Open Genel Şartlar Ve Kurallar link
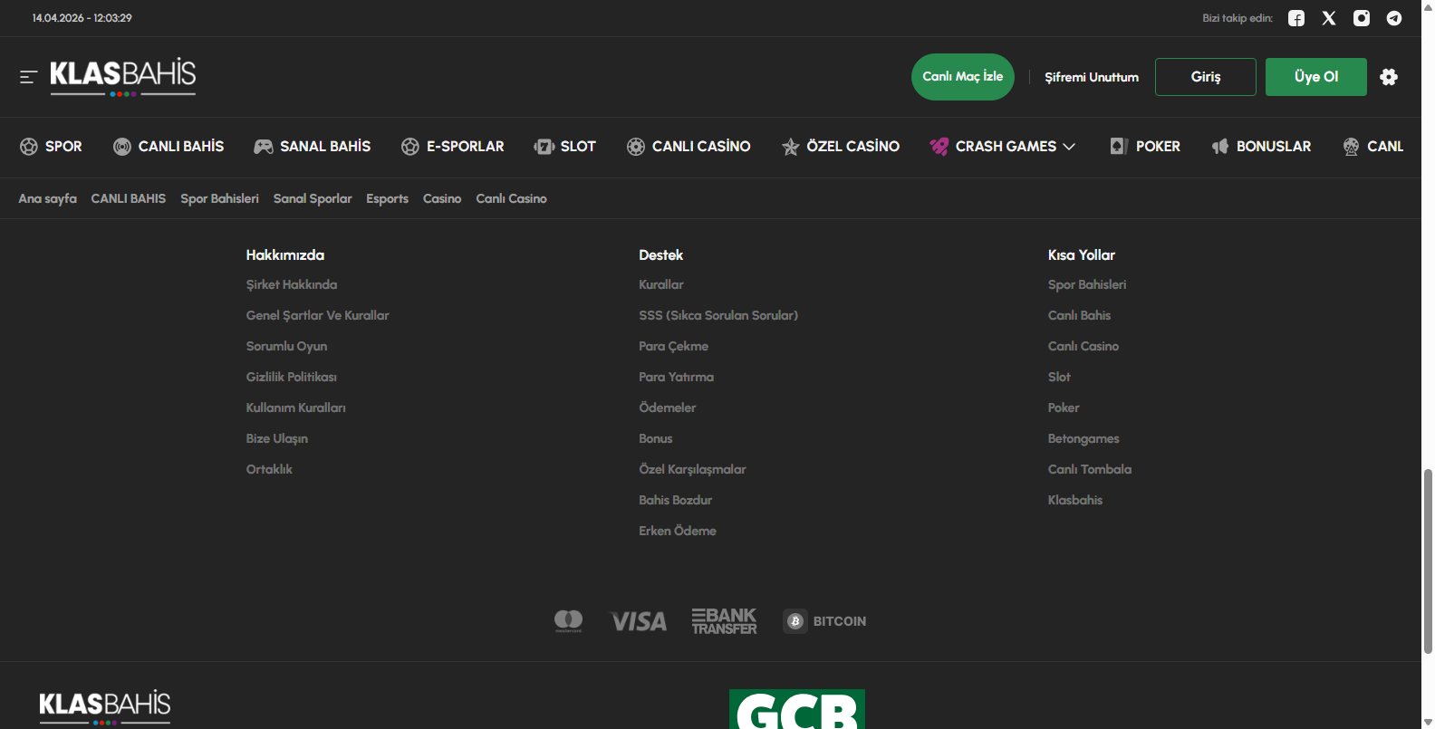The width and height of the screenshot is (1435, 729). point(318,315)
